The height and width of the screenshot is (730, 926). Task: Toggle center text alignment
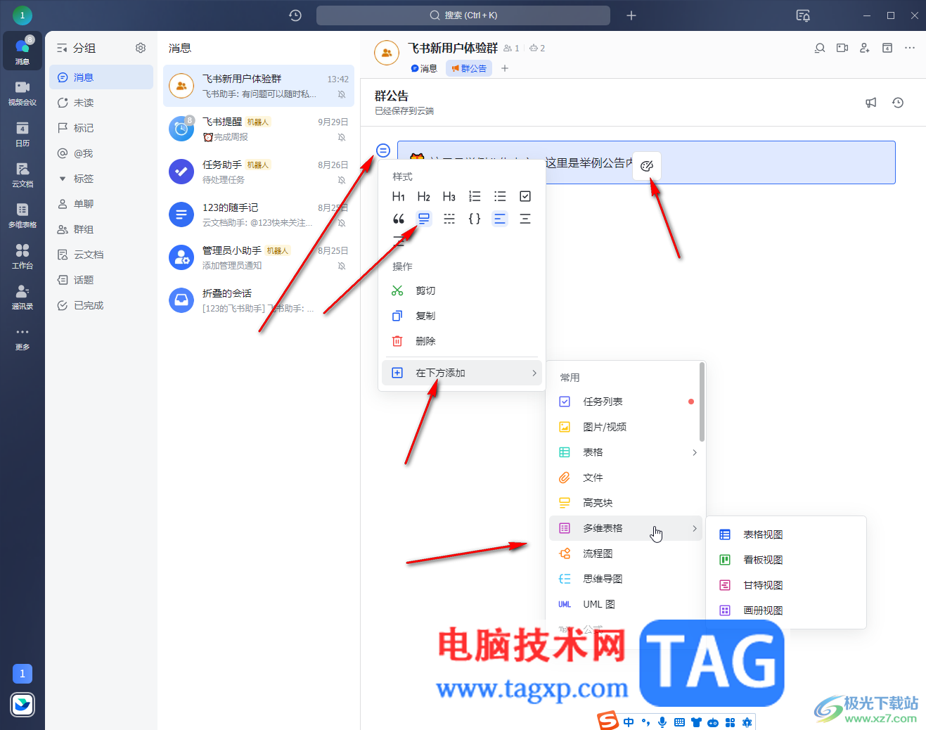(525, 219)
